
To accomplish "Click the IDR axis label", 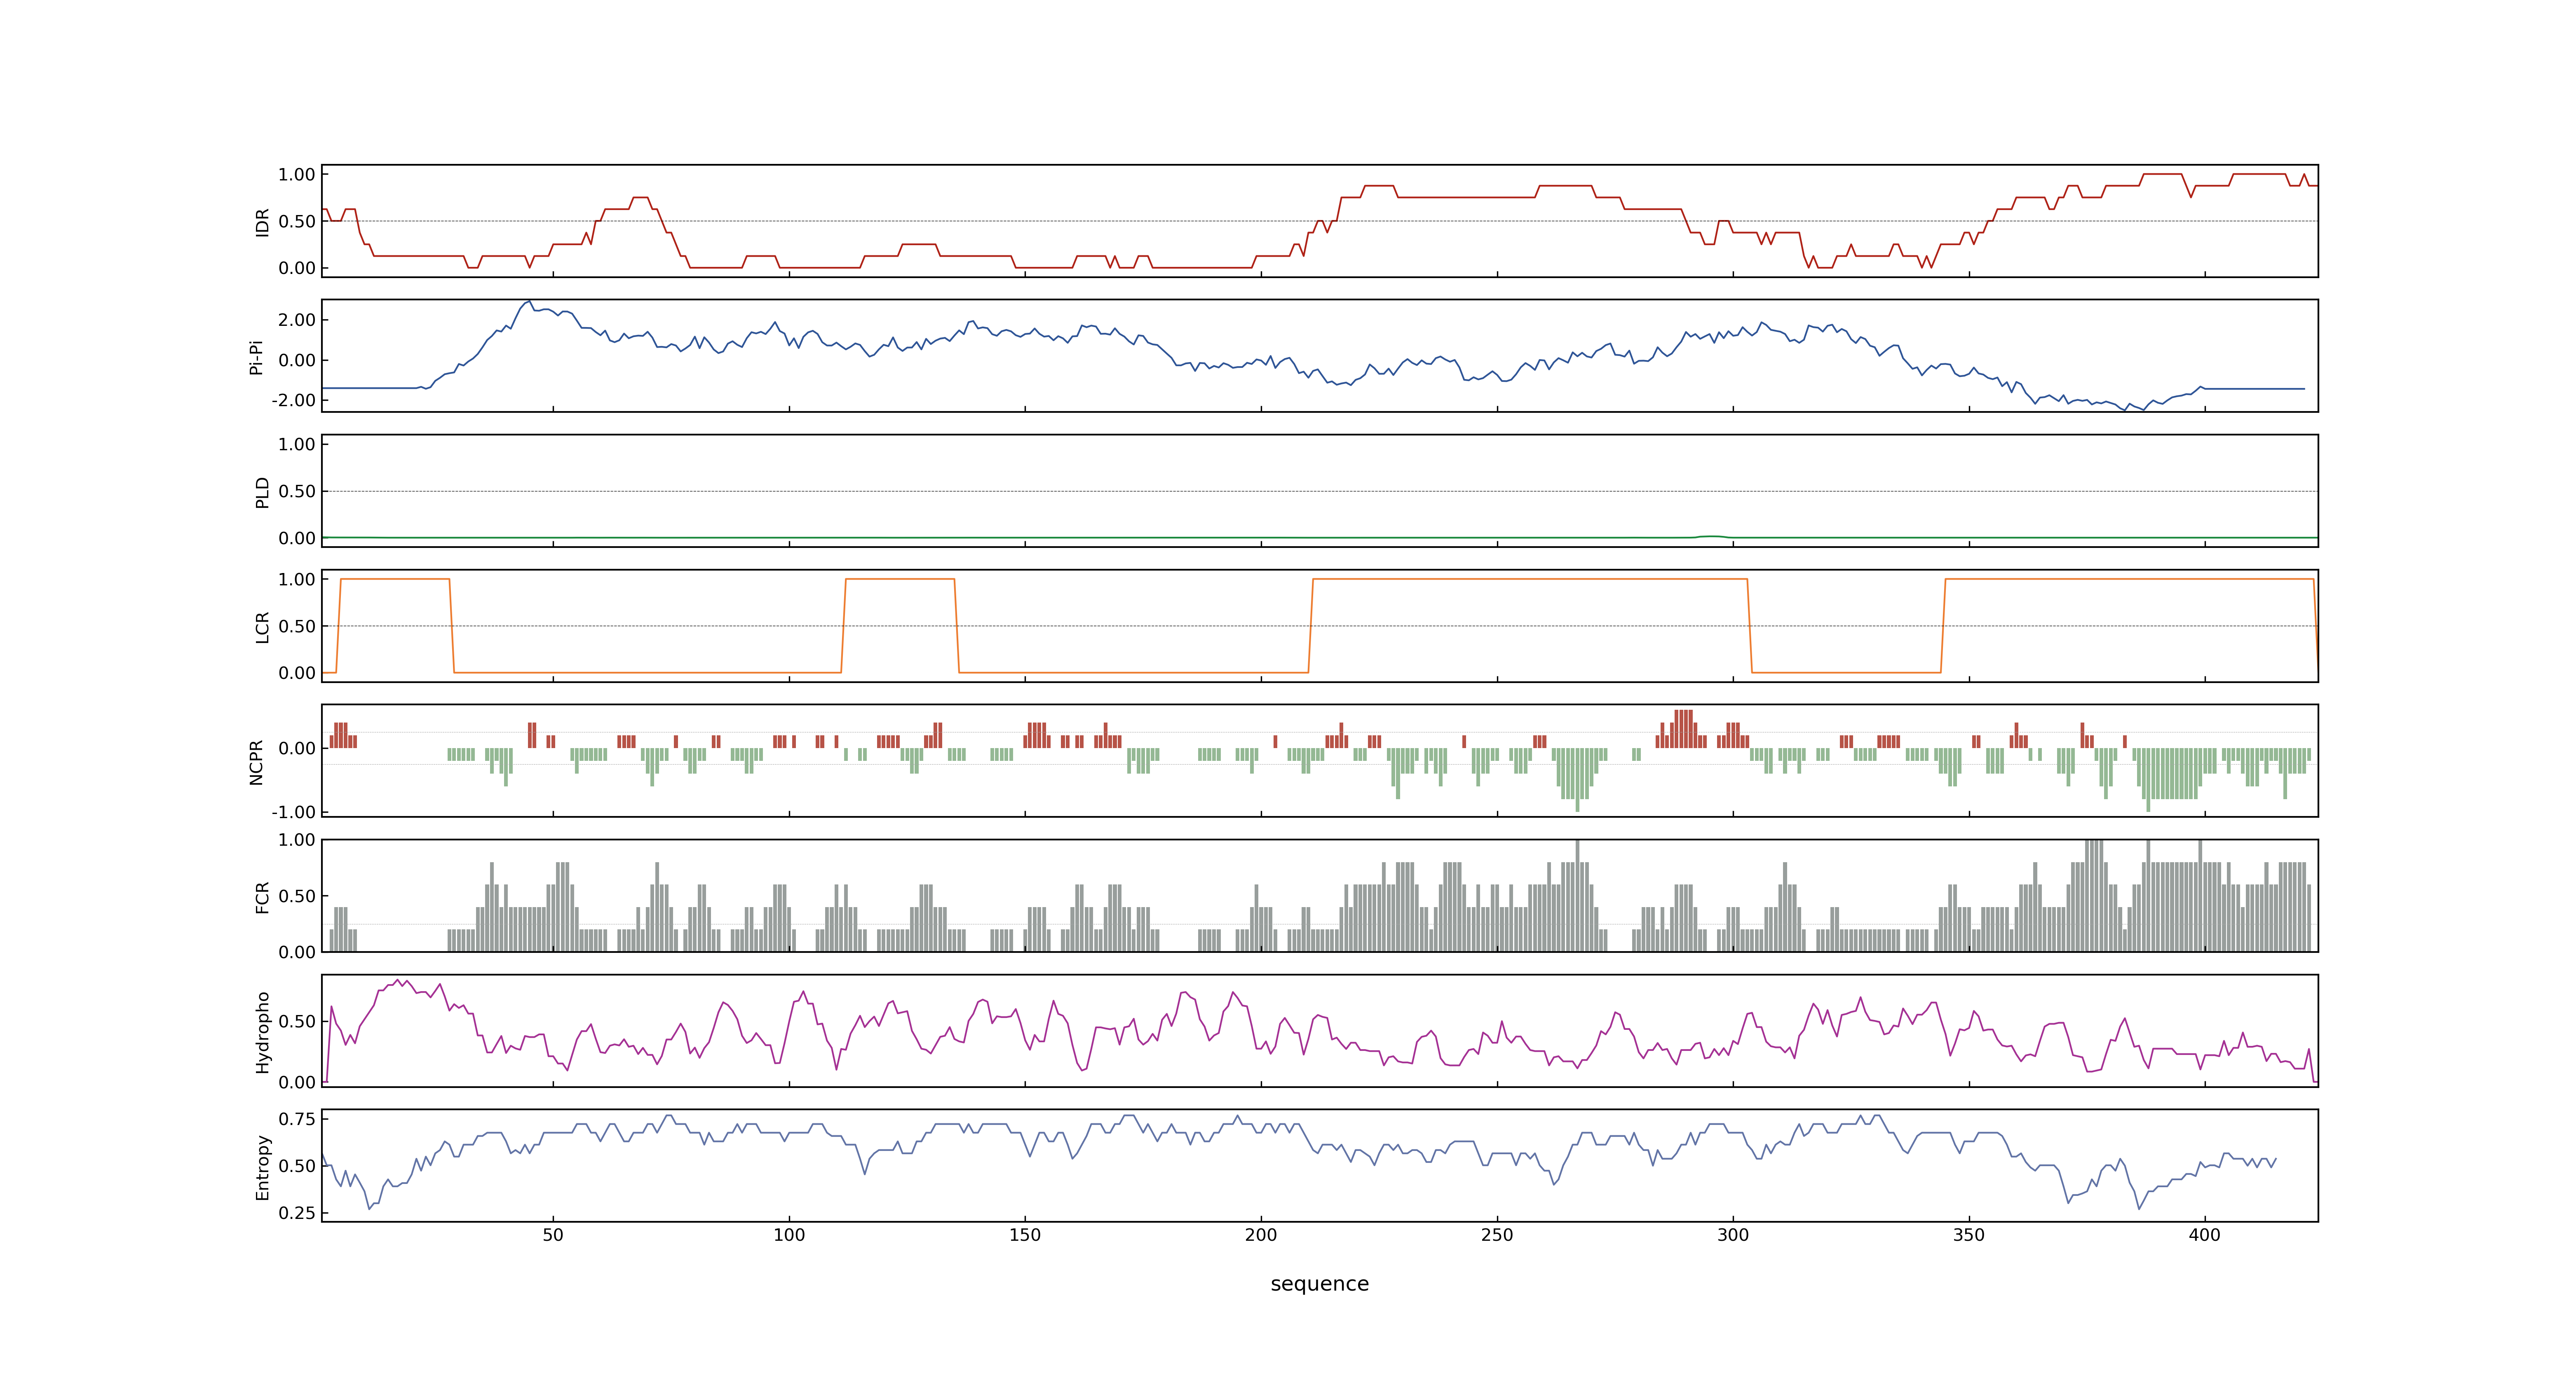I will click(x=262, y=222).
